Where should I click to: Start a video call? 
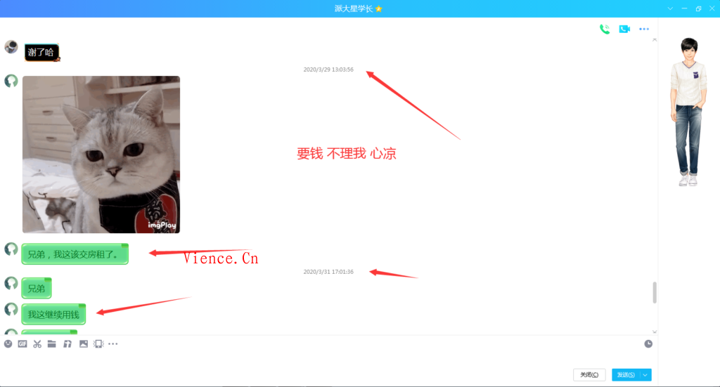click(x=624, y=29)
